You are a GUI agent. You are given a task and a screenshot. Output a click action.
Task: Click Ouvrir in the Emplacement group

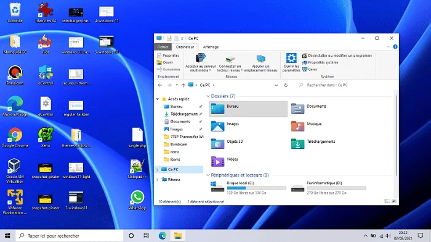click(165, 62)
